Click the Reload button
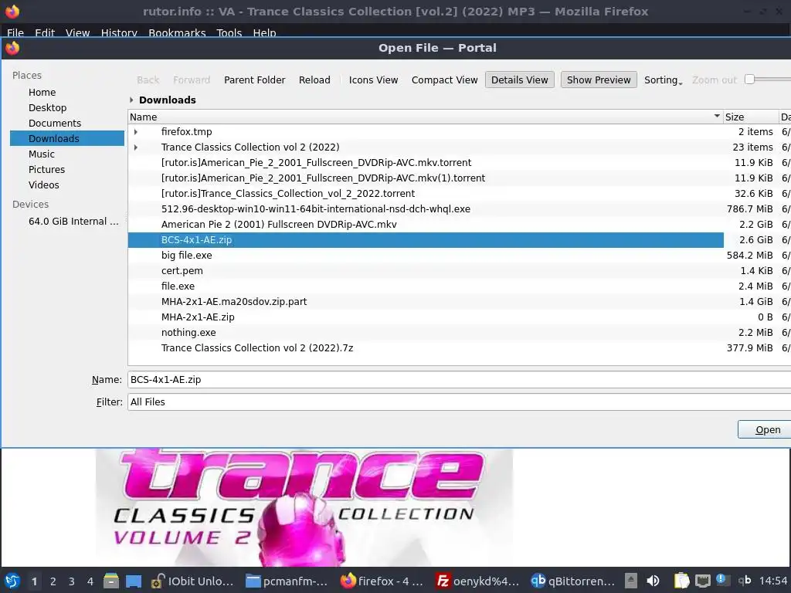791x593 pixels. 314,80
